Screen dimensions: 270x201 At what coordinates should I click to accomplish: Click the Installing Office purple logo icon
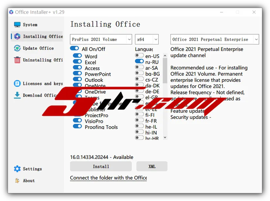pyautogui.click(x=17, y=36)
